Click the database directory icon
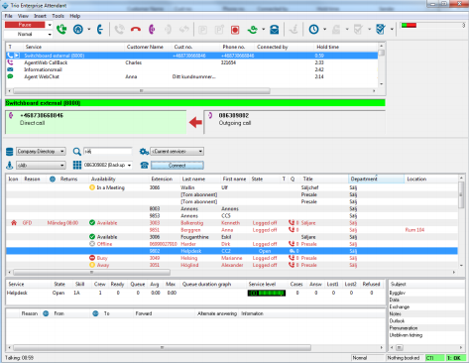 pos(10,152)
